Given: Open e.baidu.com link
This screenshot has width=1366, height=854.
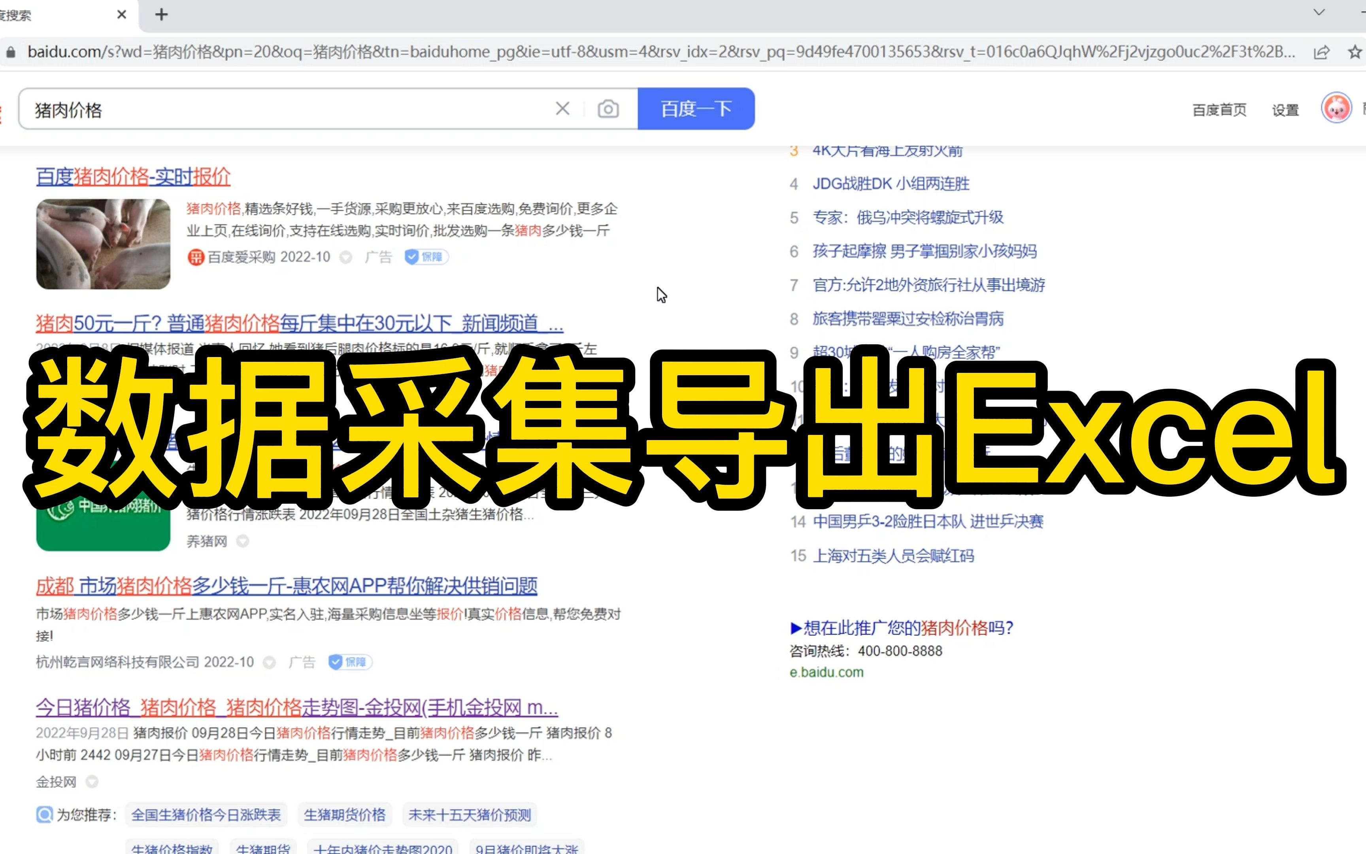Looking at the screenshot, I should [x=826, y=672].
